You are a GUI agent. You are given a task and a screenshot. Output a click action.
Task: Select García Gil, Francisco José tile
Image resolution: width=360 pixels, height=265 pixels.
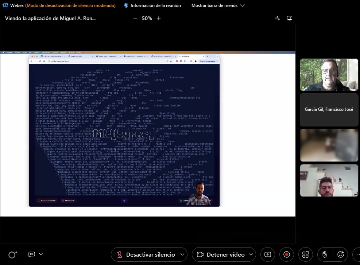329,110
